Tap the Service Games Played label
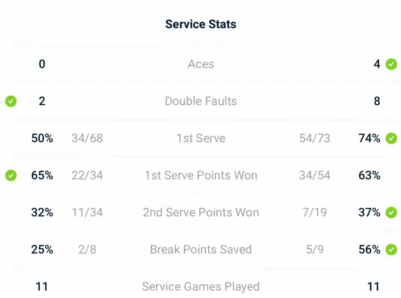The height and width of the screenshot is (298, 401). point(200,287)
